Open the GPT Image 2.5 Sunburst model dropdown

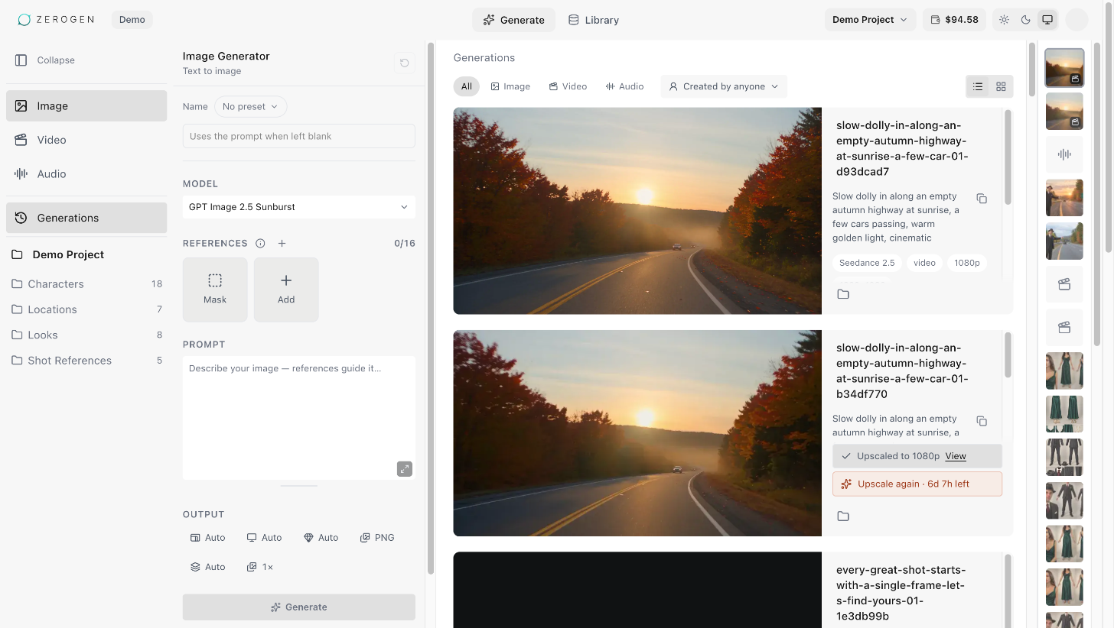click(299, 207)
